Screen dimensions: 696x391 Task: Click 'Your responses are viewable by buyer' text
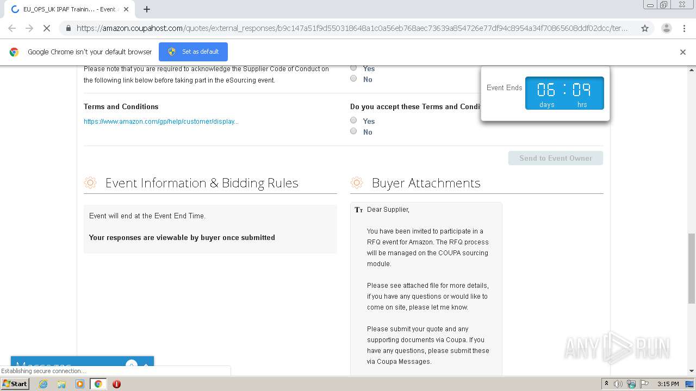tap(182, 237)
